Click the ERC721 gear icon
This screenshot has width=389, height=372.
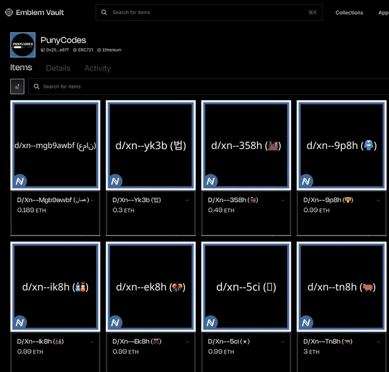point(75,50)
